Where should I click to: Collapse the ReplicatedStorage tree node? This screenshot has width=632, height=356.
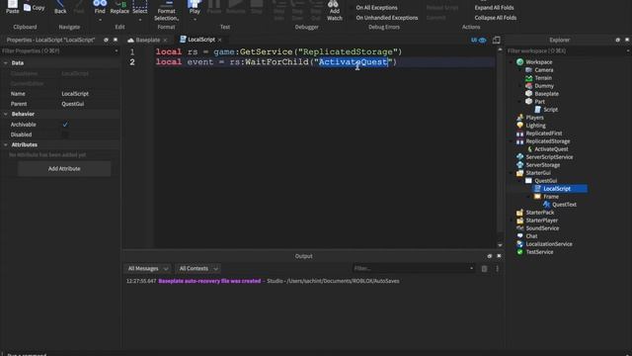tap(512, 141)
